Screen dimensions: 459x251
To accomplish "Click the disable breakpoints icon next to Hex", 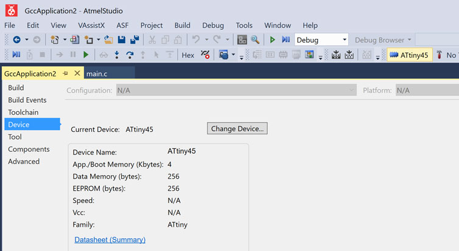I will click(205, 55).
